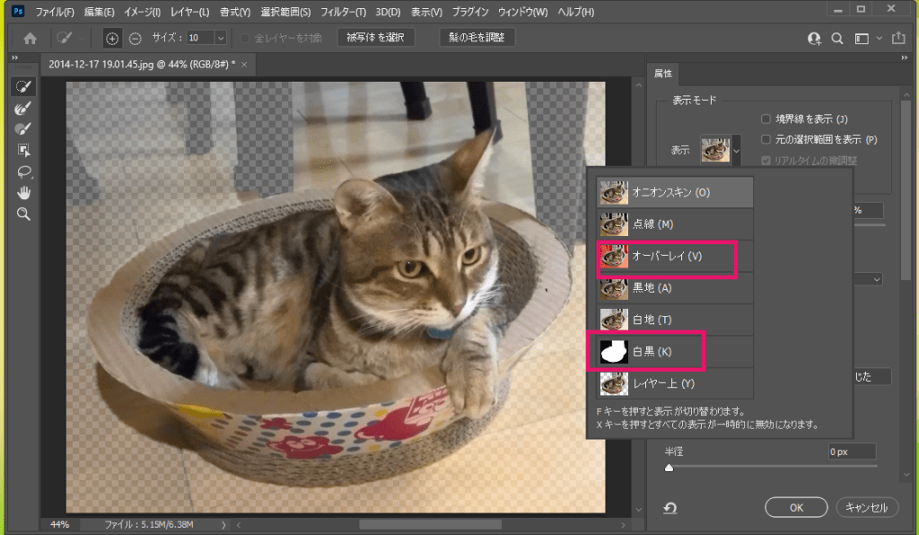Click the Home icon in options bar

tap(31, 39)
